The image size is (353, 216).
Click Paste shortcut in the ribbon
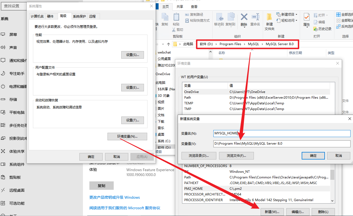tap(197, 21)
